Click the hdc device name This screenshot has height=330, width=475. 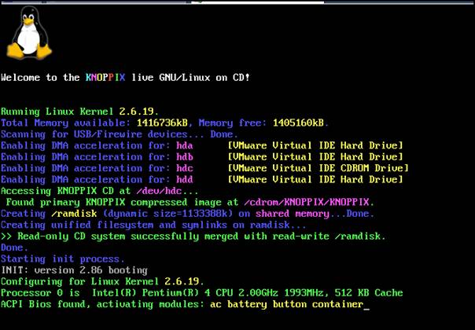pos(185,168)
